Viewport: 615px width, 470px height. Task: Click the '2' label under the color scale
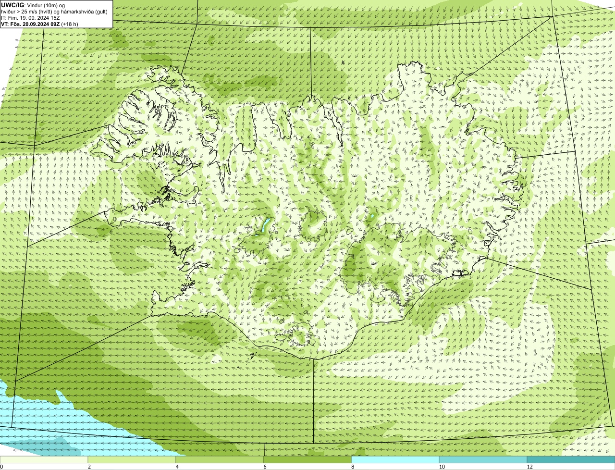[x=89, y=467]
